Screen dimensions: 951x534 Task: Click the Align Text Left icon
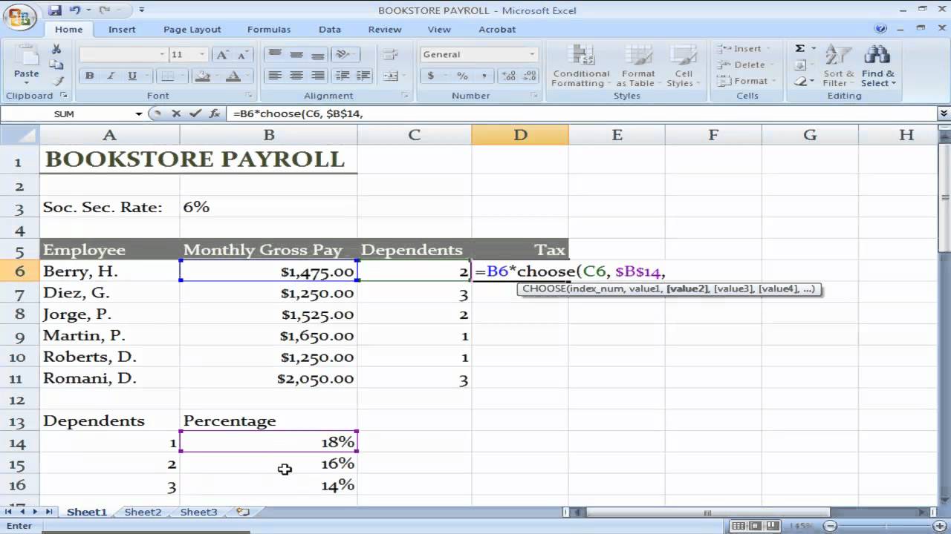[x=275, y=76]
